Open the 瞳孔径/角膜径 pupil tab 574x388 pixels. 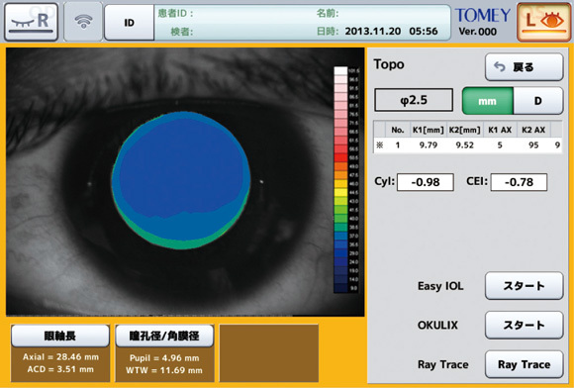164,336
